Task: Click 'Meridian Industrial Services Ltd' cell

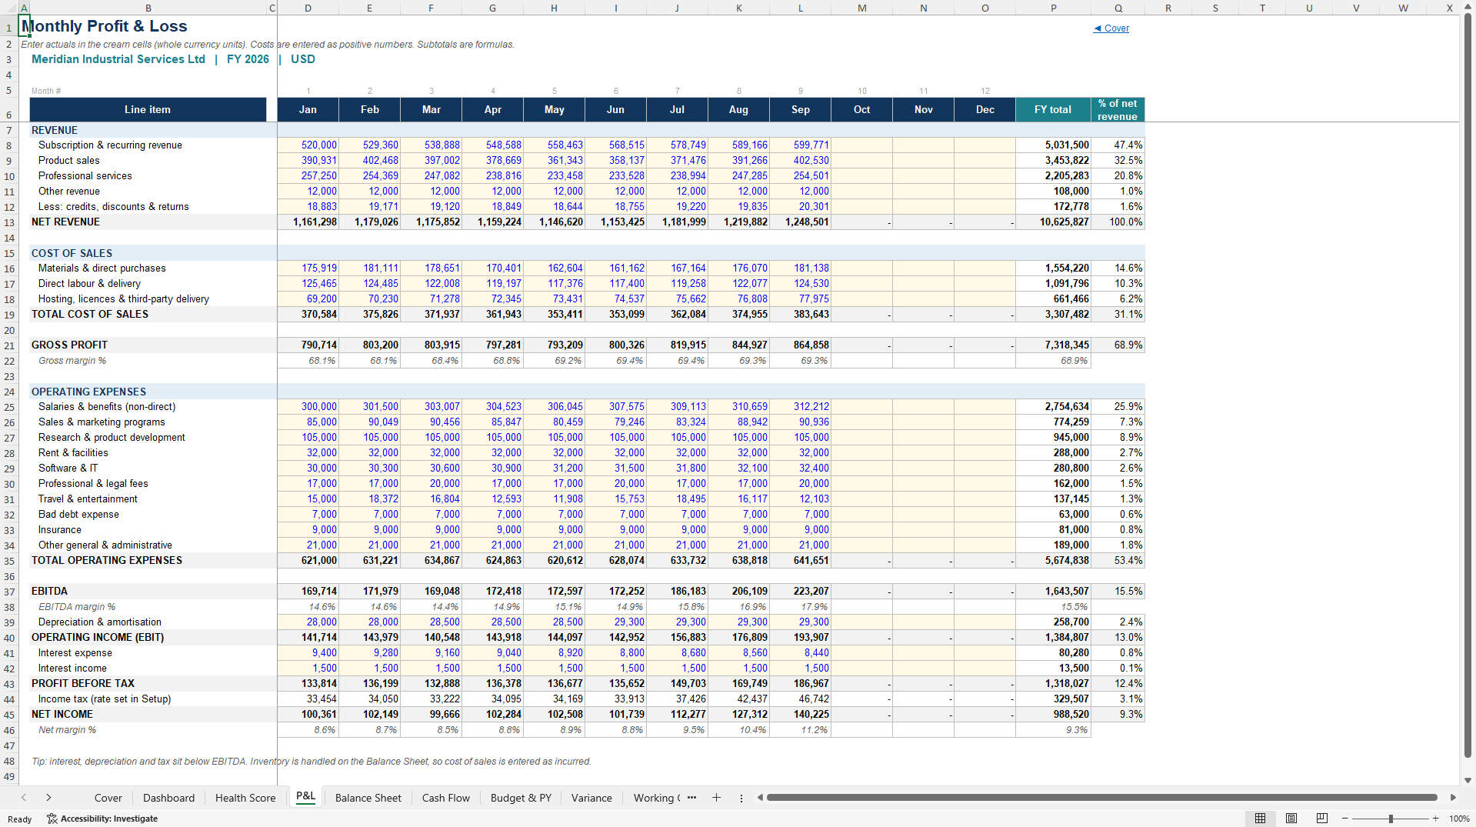Action: pos(118,59)
